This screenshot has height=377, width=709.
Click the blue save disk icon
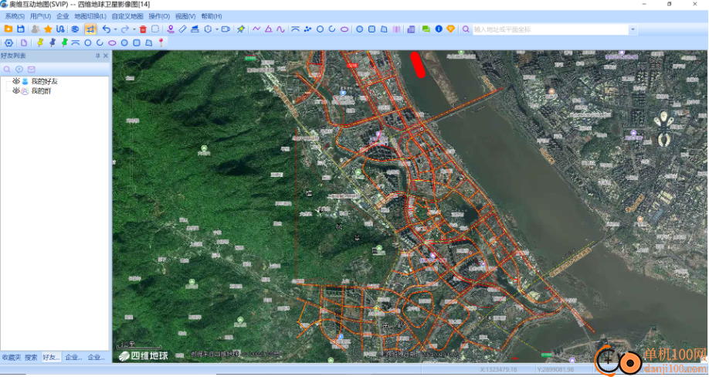(20, 29)
